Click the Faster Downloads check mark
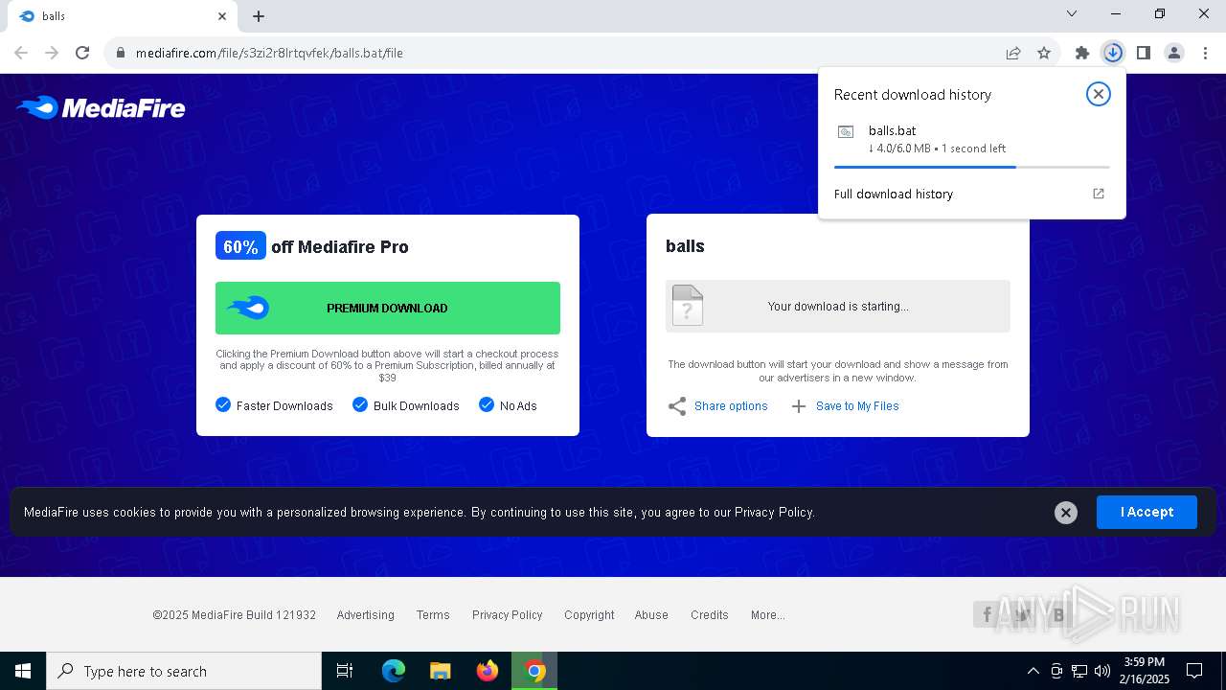Viewport: 1226px width, 690px height. (x=223, y=404)
